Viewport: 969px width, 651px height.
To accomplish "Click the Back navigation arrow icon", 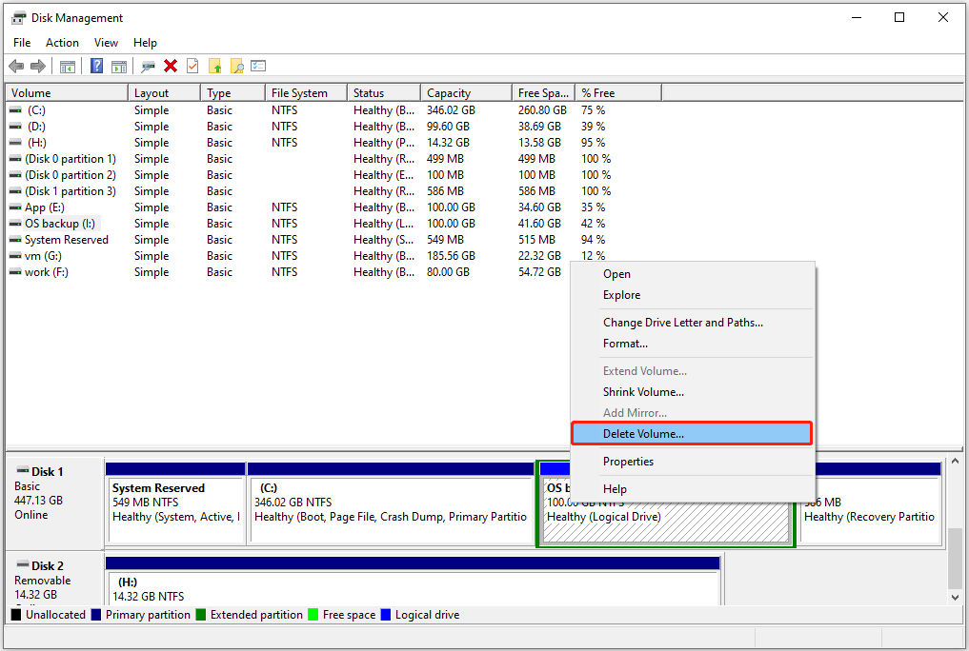I will (x=16, y=66).
